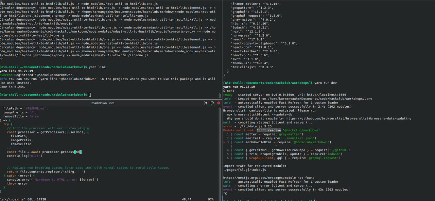Place cursor on the throw error line
The height and width of the screenshot is (201, 435).
[x=17, y=184]
